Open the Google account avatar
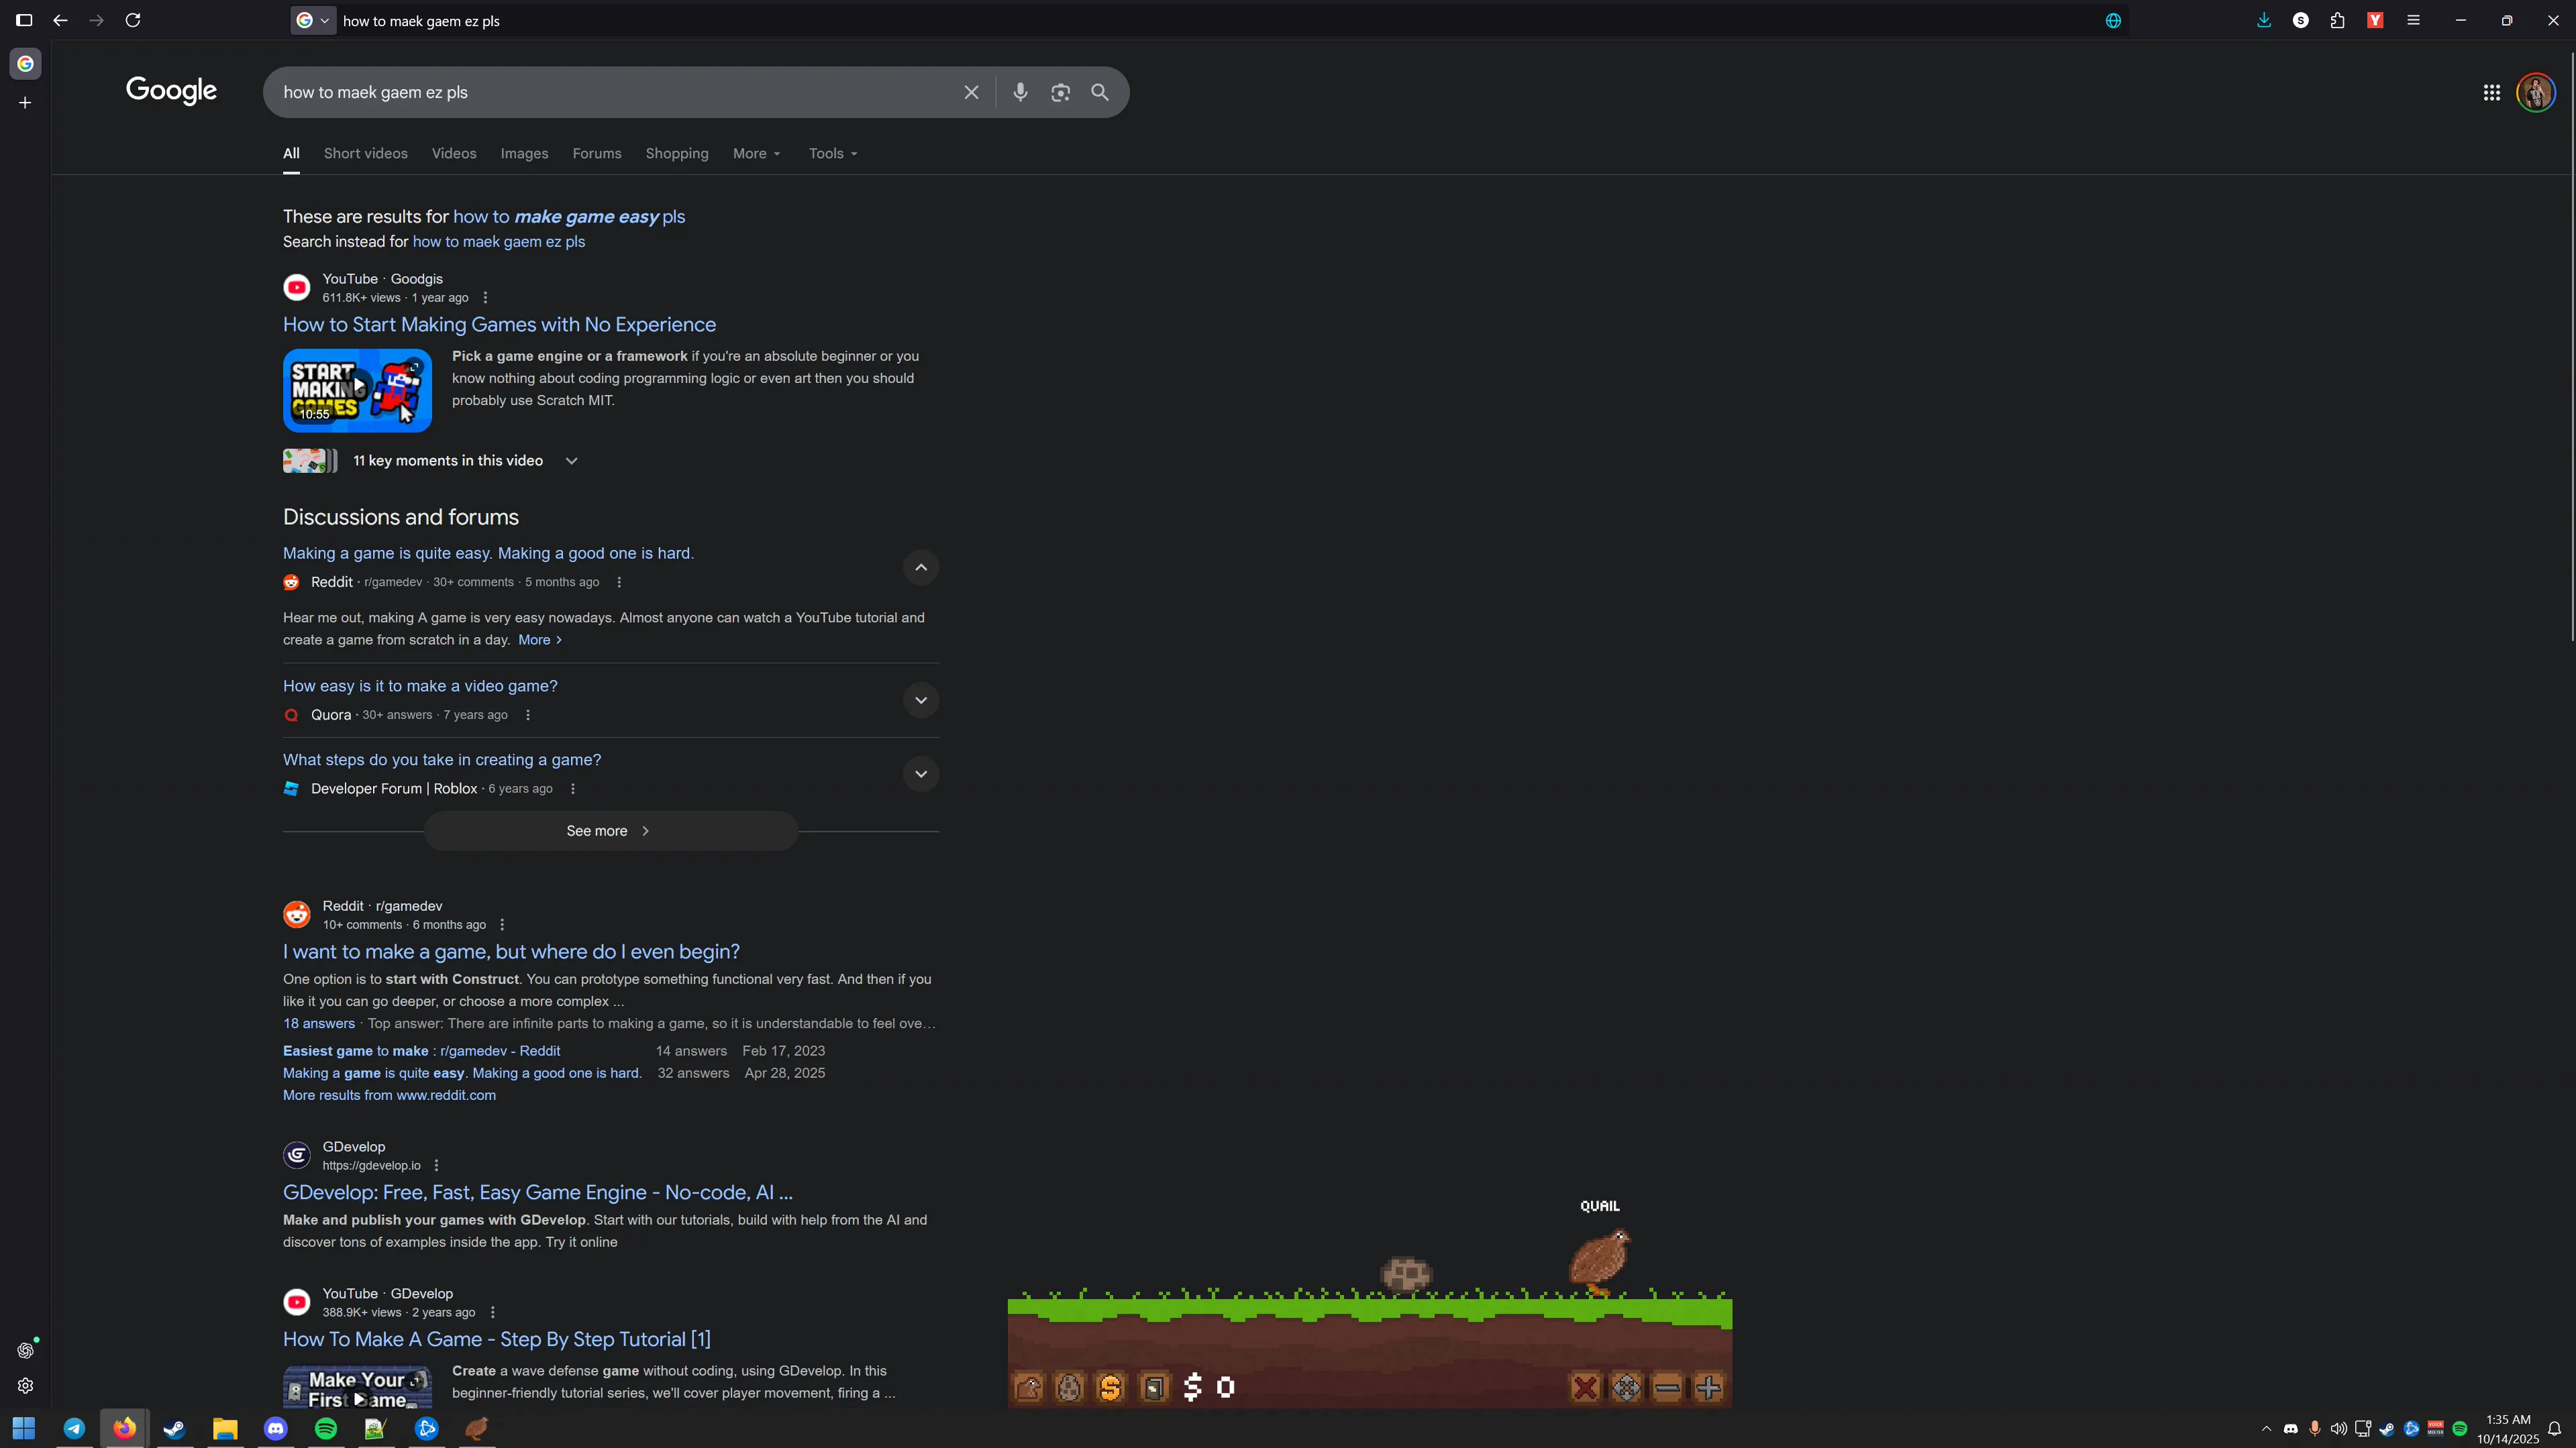 click(2536, 92)
